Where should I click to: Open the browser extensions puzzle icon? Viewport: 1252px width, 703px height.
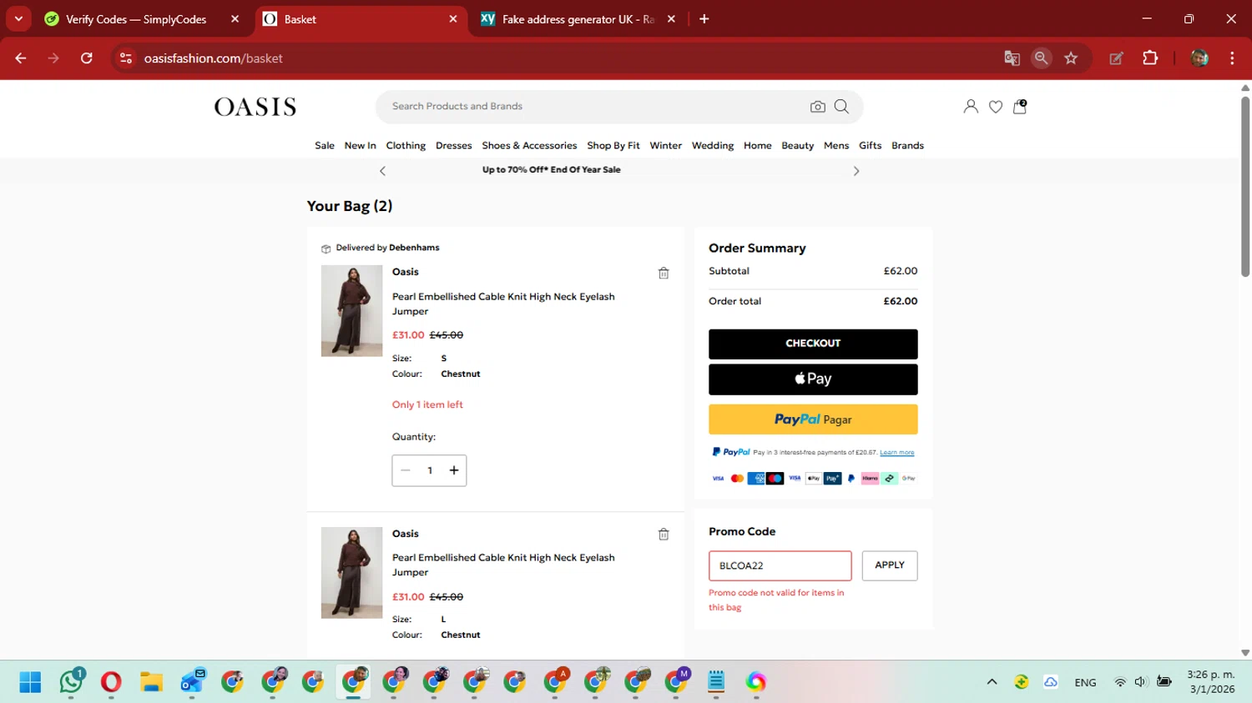click(1150, 58)
